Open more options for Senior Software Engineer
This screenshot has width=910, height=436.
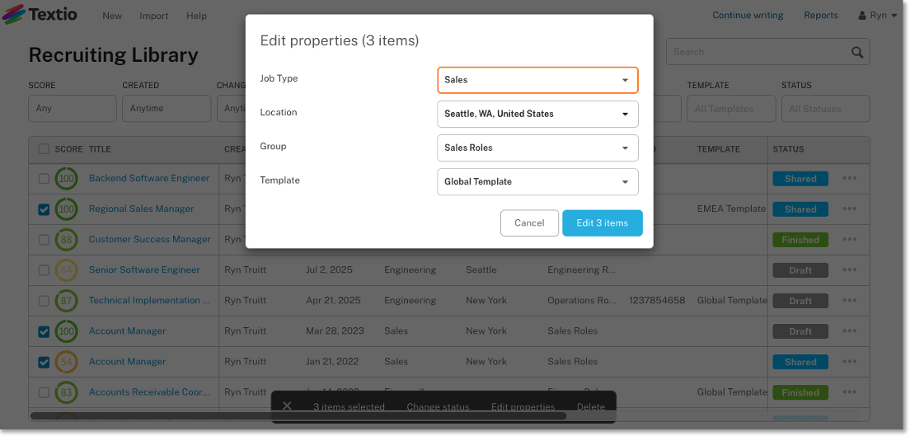pos(850,270)
